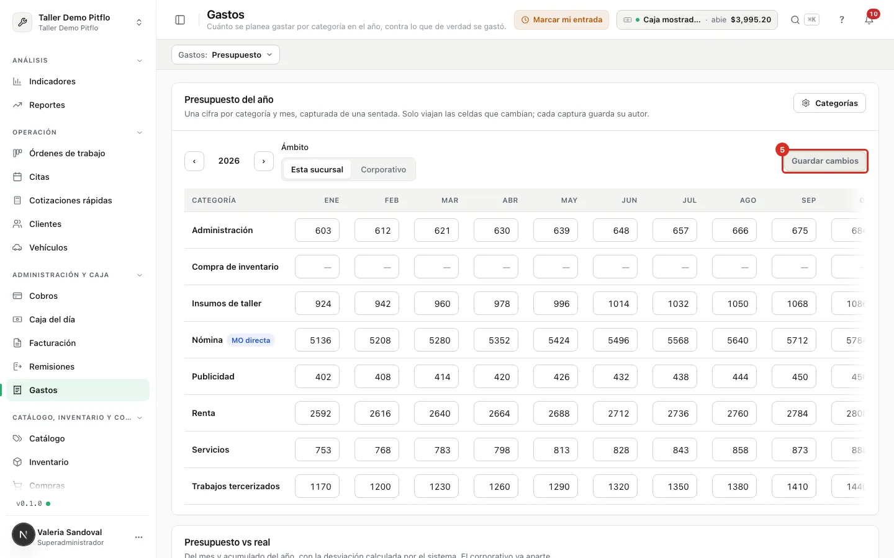Click the Citas calendar icon
Screen dimensions: 894x558
(x=17, y=177)
